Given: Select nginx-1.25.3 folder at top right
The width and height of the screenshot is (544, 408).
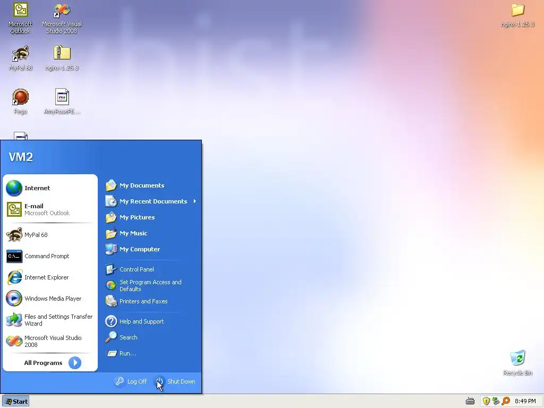Looking at the screenshot, I should pos(517,15).
